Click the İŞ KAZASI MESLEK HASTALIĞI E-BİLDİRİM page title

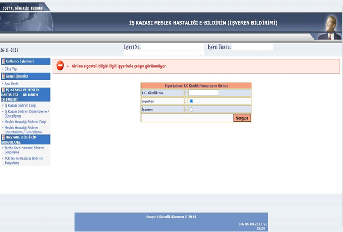click(x=203, y=23)
